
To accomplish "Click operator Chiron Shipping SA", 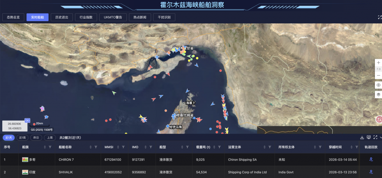I will point(242,160).
